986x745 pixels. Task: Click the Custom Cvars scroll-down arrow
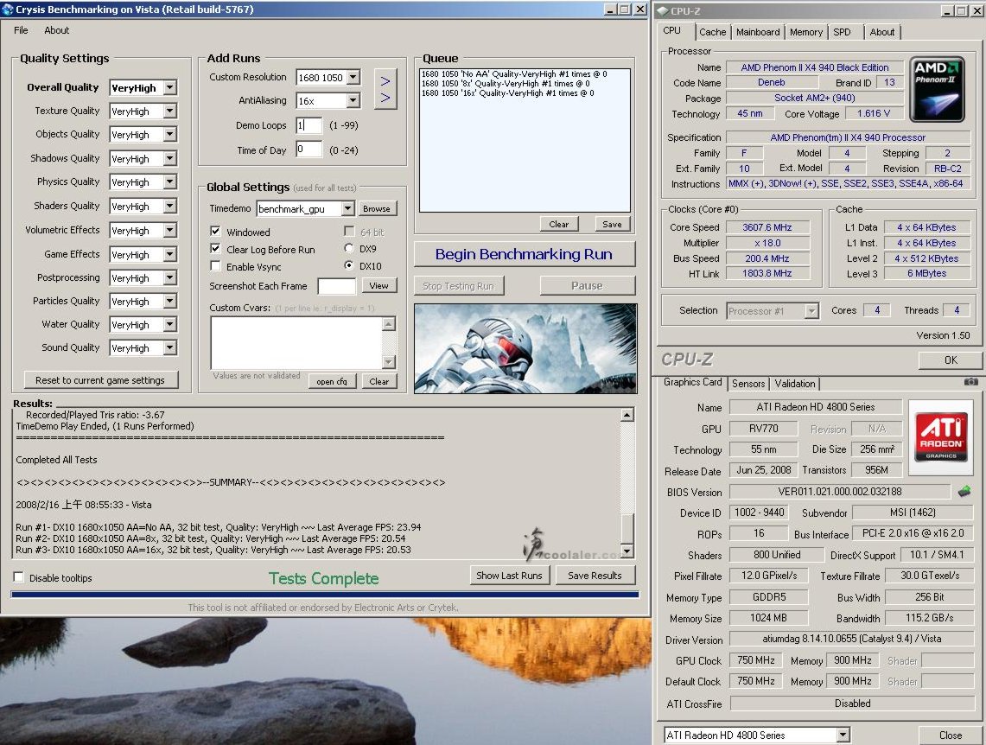coord(389,361)
